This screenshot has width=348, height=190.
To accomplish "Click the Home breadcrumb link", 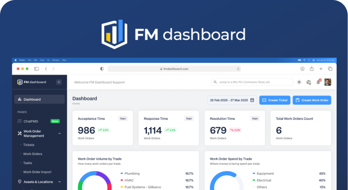I will coord(76,104).
